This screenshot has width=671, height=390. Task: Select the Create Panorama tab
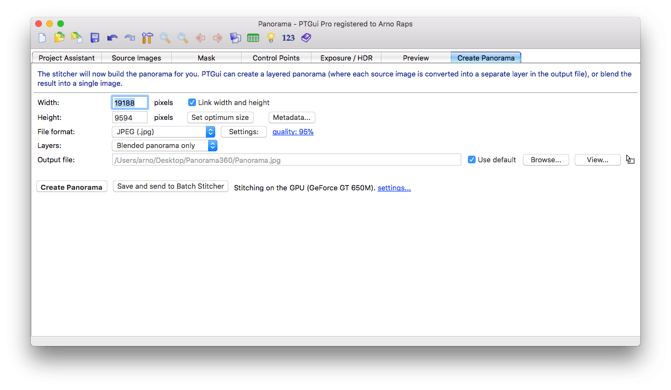pyautogui.click(x=486, y=58)
